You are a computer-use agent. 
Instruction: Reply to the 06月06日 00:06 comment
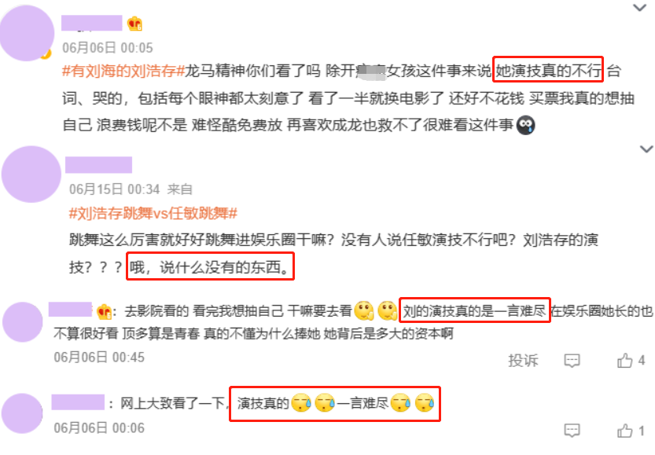(572, 431)
